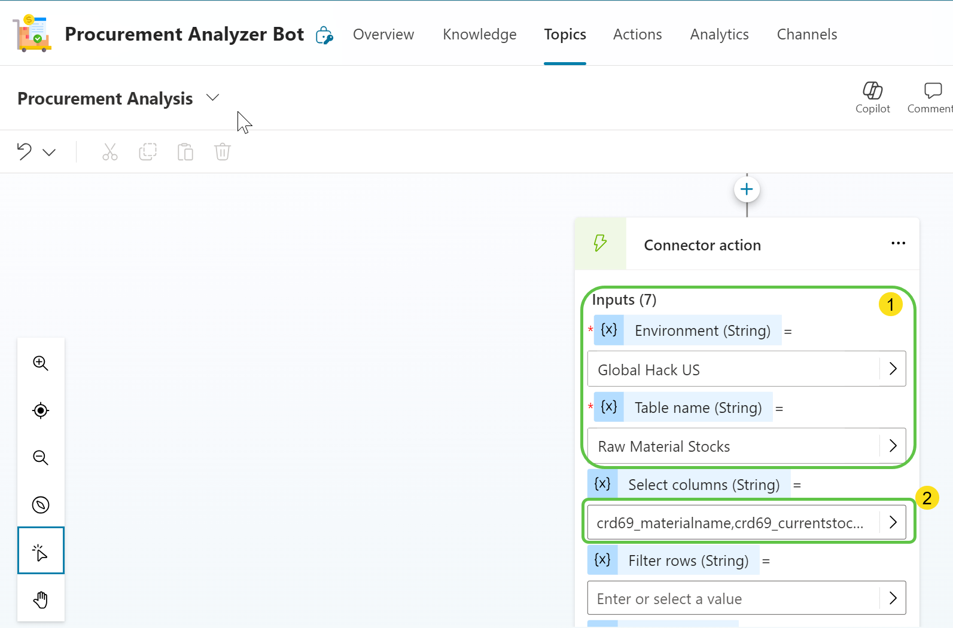Viewport: 953px width, 628px height.
Task: Zoom in on the canvas
Action: 41,363
